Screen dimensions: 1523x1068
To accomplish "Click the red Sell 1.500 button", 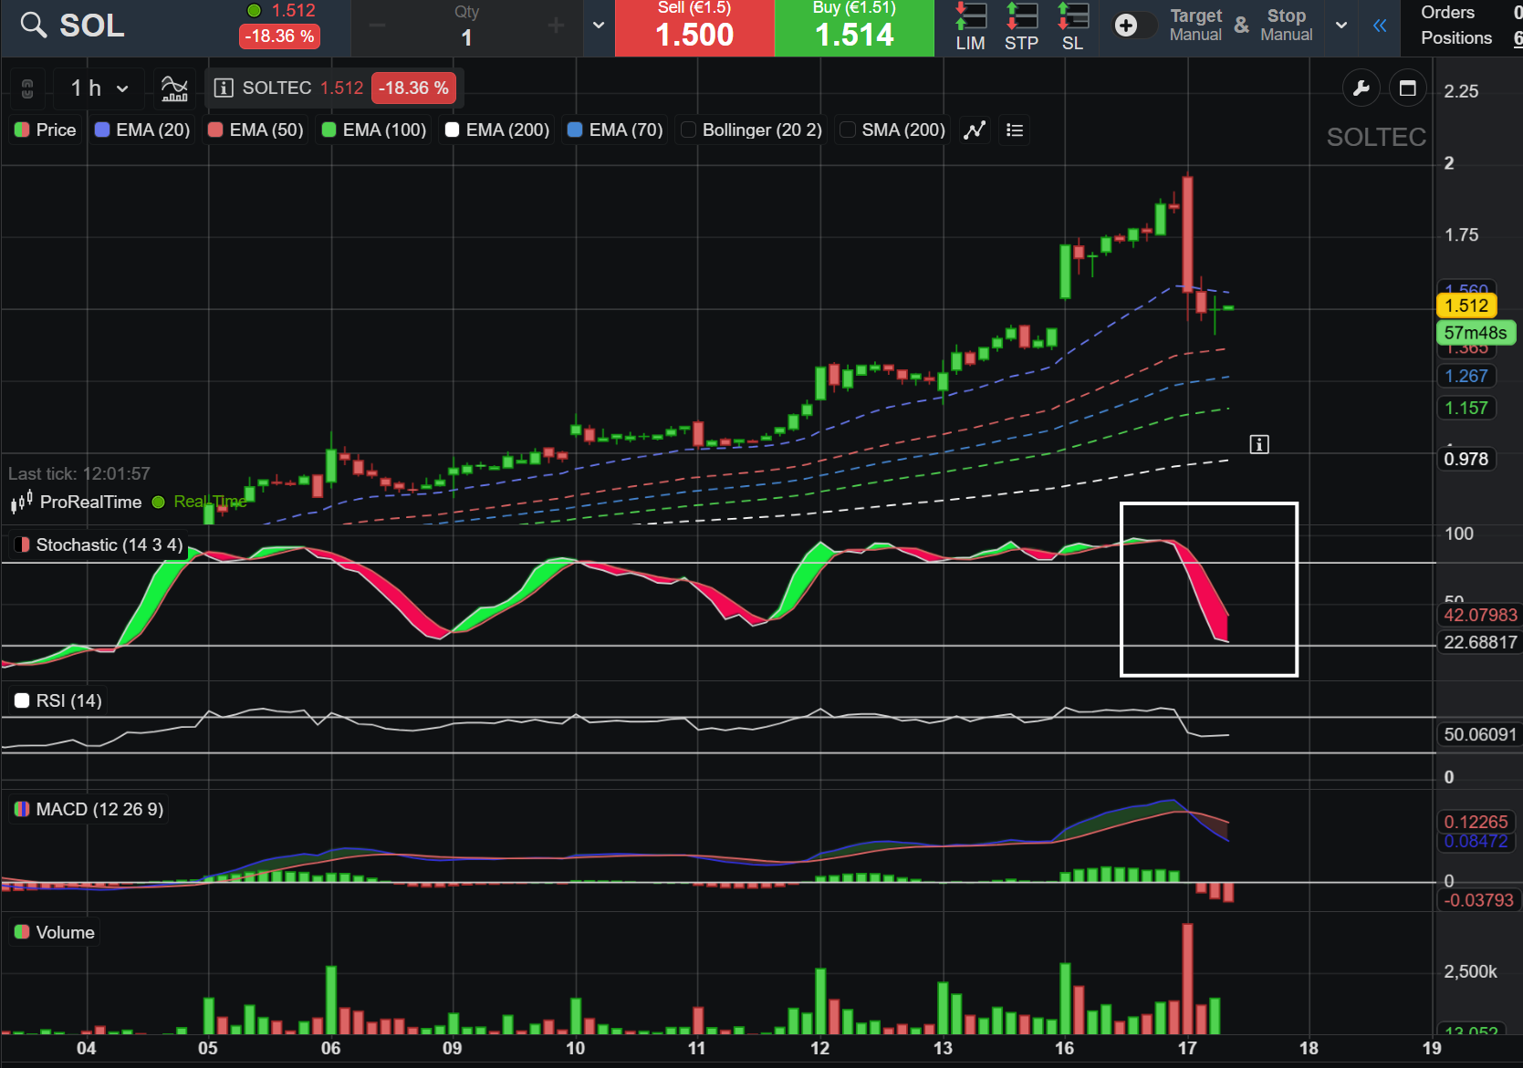I will (x=694, y=28).
